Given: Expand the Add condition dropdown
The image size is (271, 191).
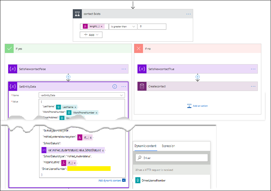Looking at the screenshot, I should pos(91,35).
